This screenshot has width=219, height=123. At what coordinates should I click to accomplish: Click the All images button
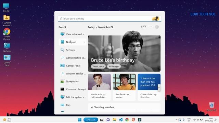[x=114, y=66]
